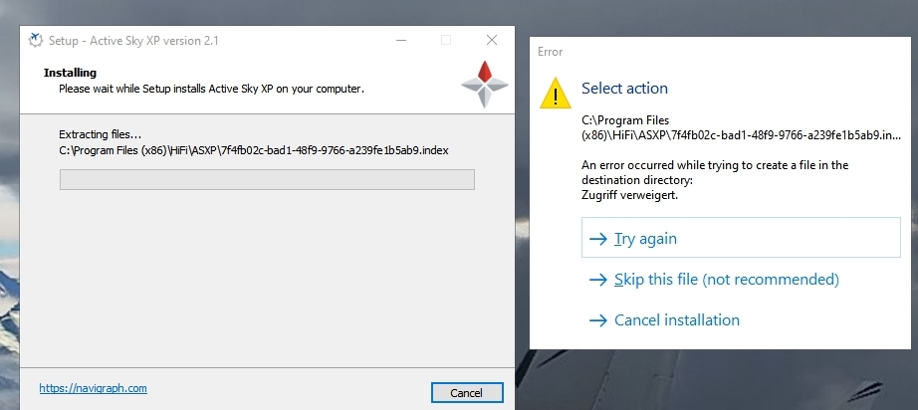
Task: Open the https://navigraph.com link
Action: point(93,388)
